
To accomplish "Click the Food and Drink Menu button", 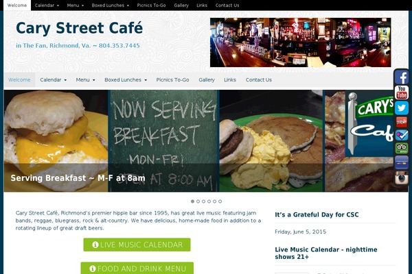I will click(137, 268).
